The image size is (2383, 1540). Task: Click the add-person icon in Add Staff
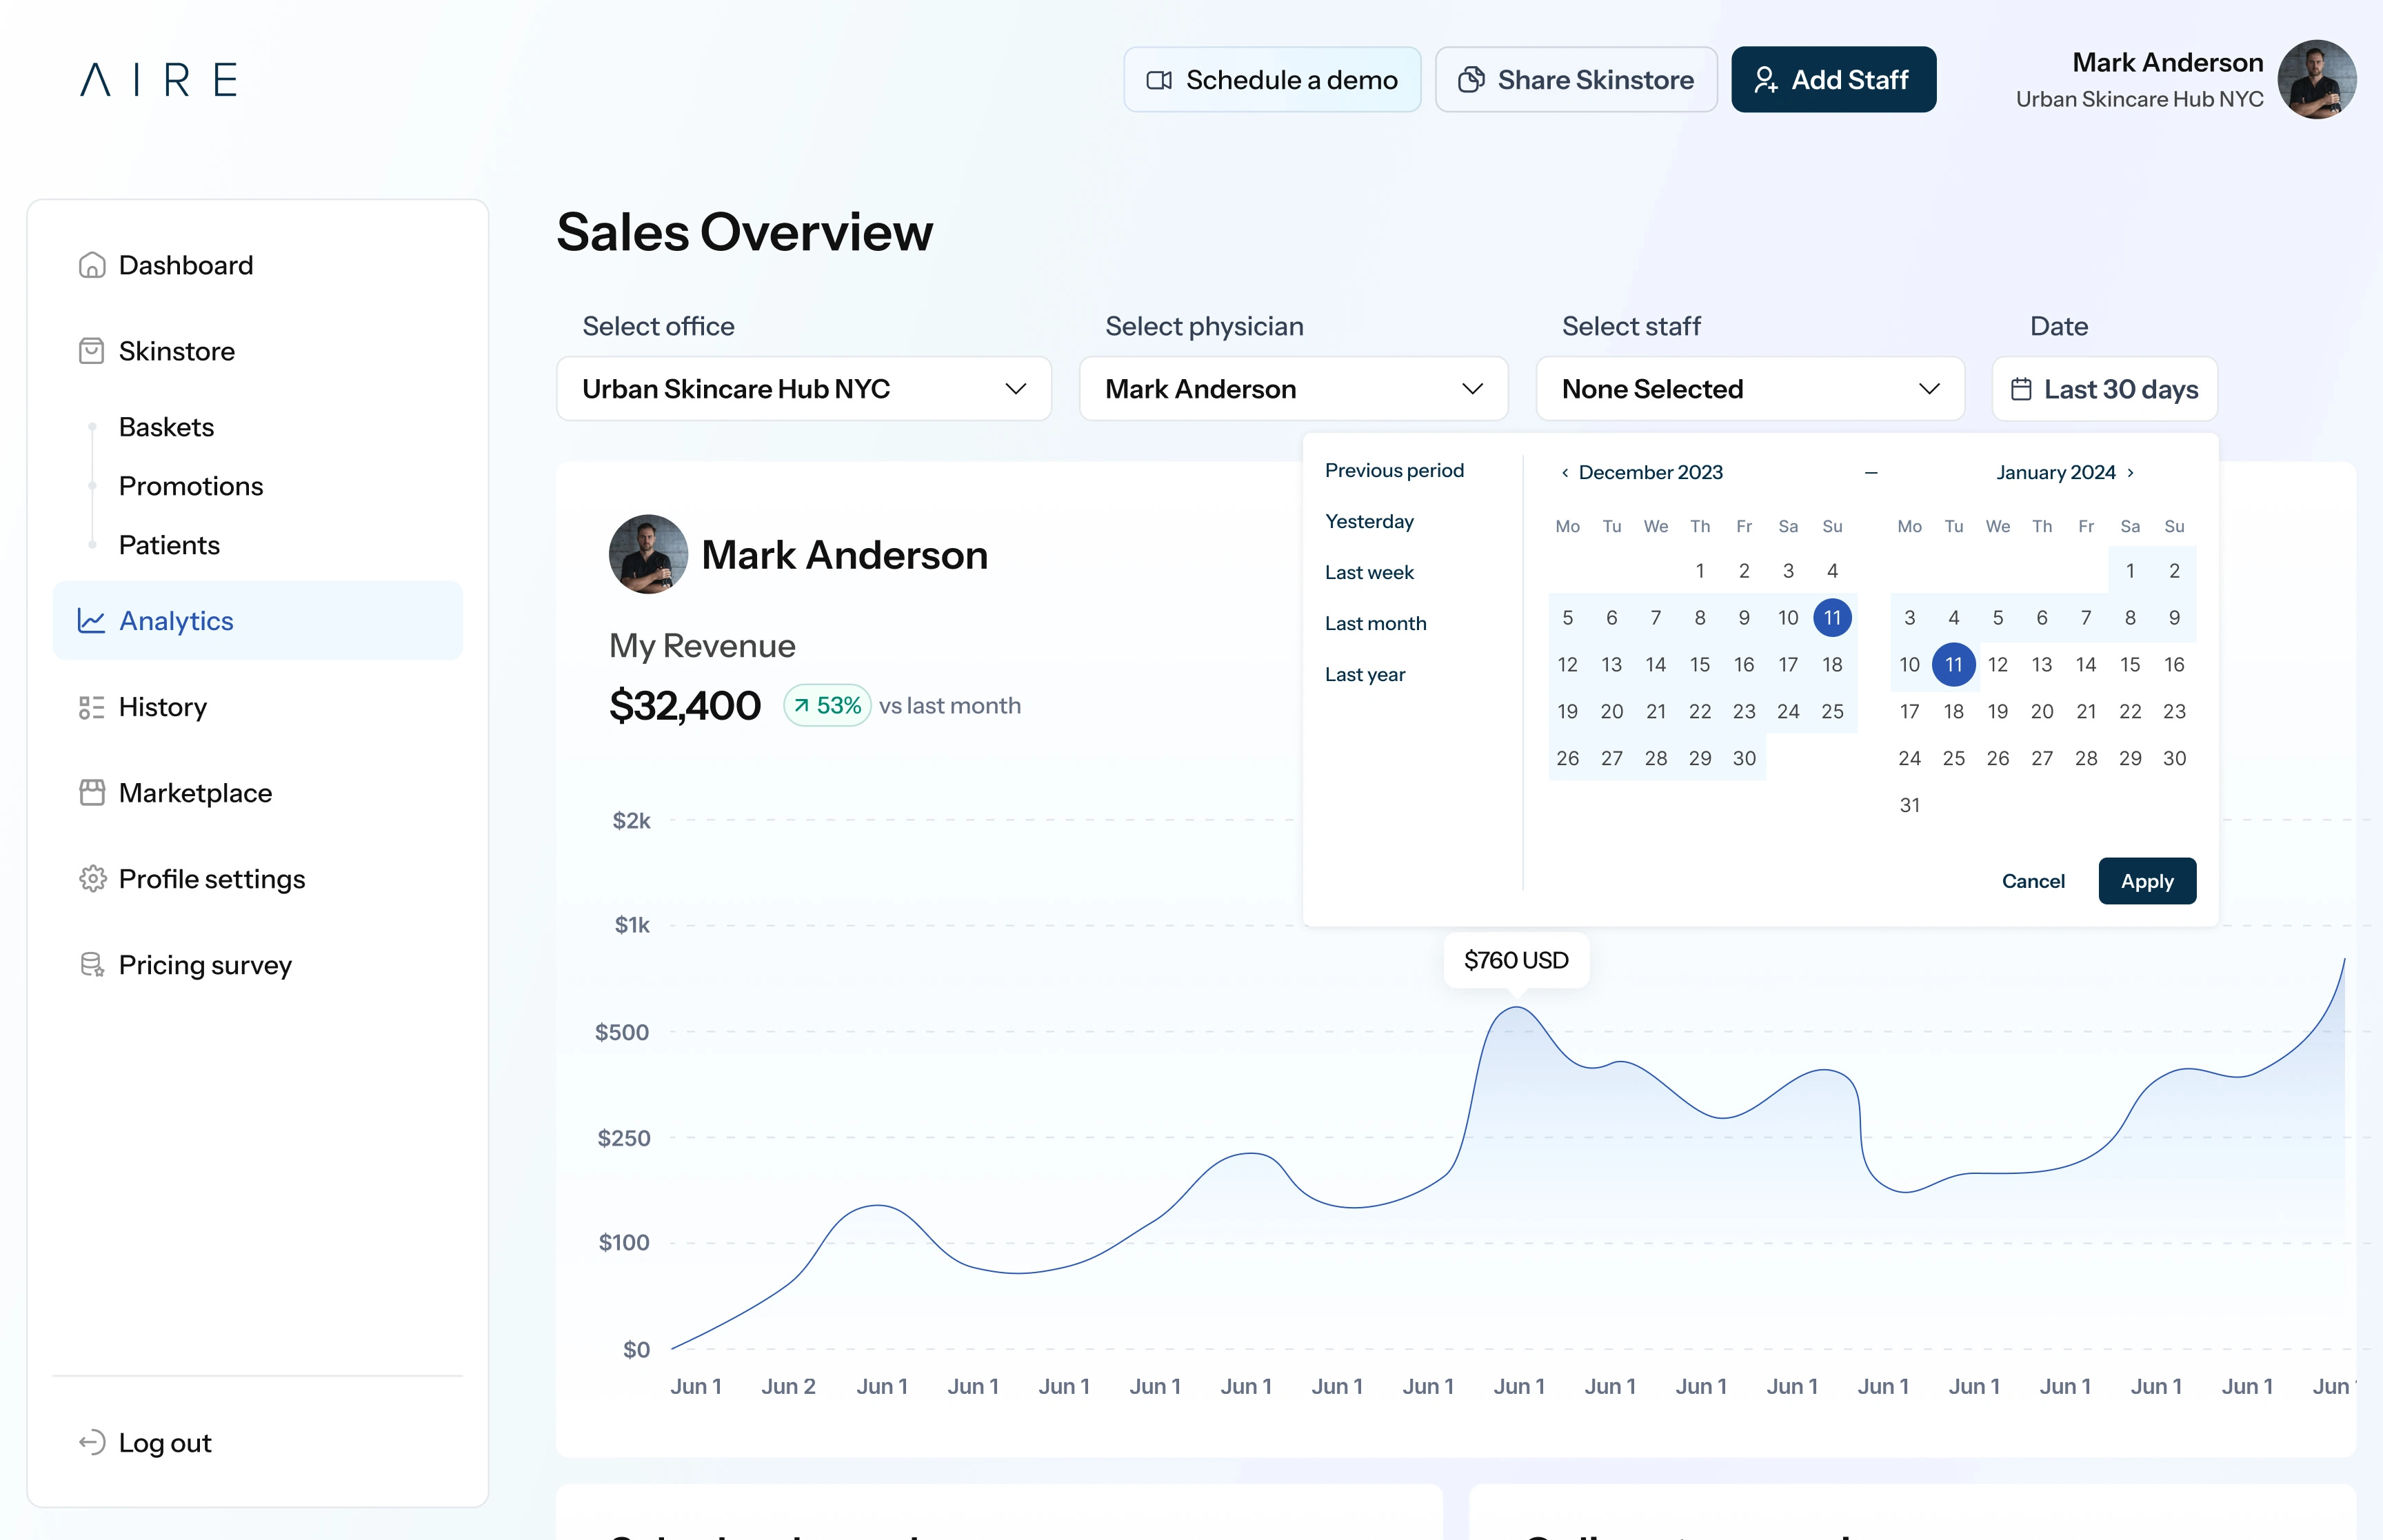tap(1766, 80)
